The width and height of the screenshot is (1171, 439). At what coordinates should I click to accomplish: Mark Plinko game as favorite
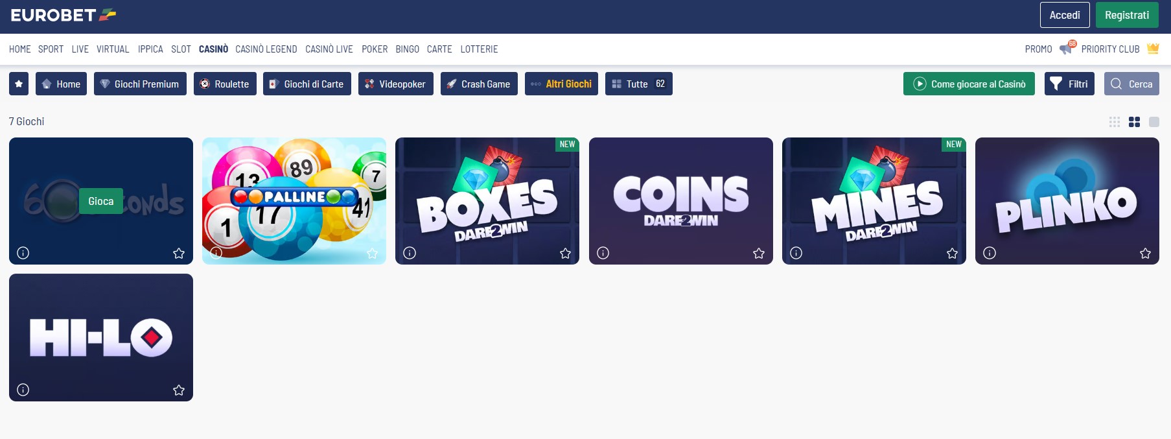coord(1145,253)
